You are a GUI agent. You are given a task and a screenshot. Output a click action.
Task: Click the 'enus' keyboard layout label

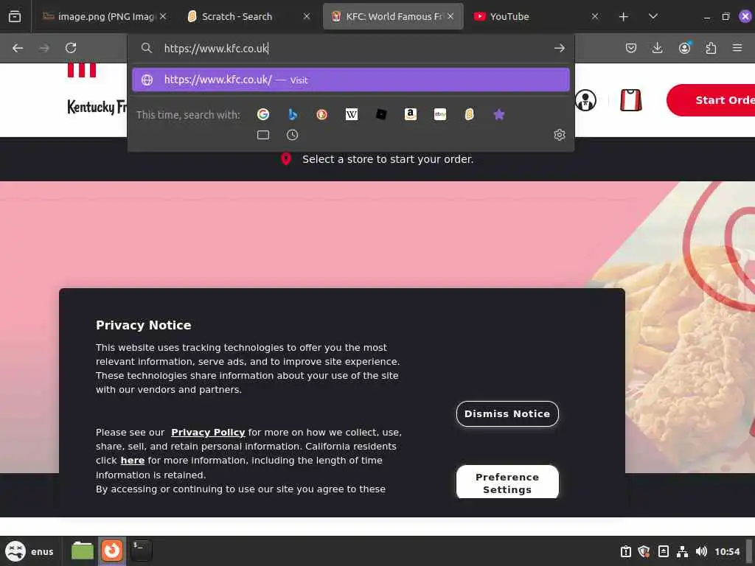tap(42, 551)
